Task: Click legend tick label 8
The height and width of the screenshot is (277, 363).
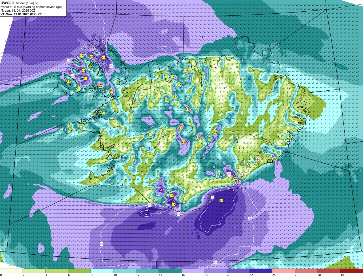Action: (x=92, y=275)
